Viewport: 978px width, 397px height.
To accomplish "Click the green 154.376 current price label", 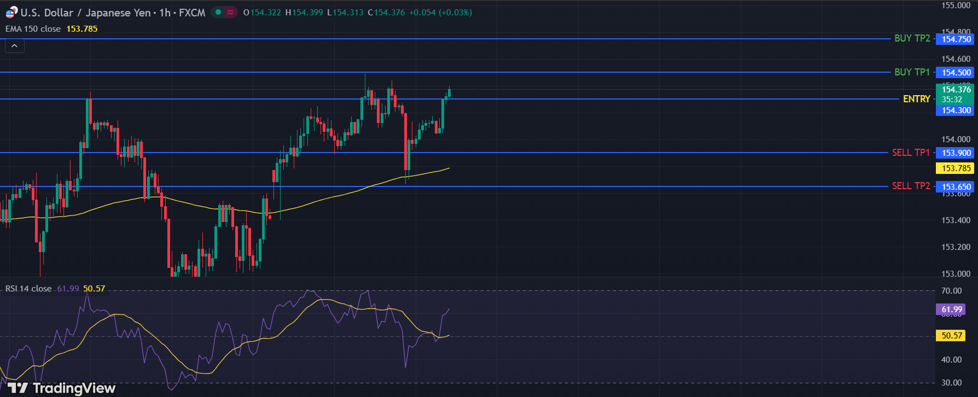I will tap(956, 90).
